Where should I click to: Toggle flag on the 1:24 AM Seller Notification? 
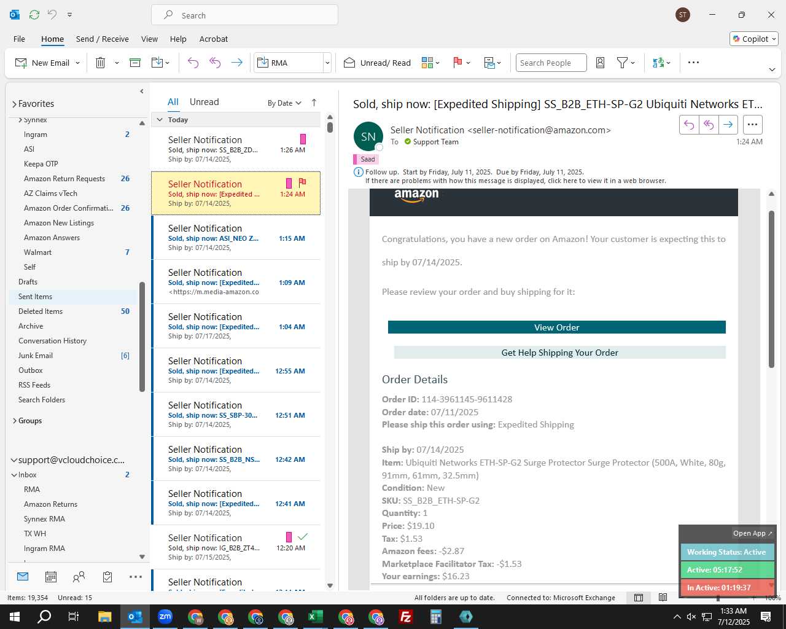point(302,182)
